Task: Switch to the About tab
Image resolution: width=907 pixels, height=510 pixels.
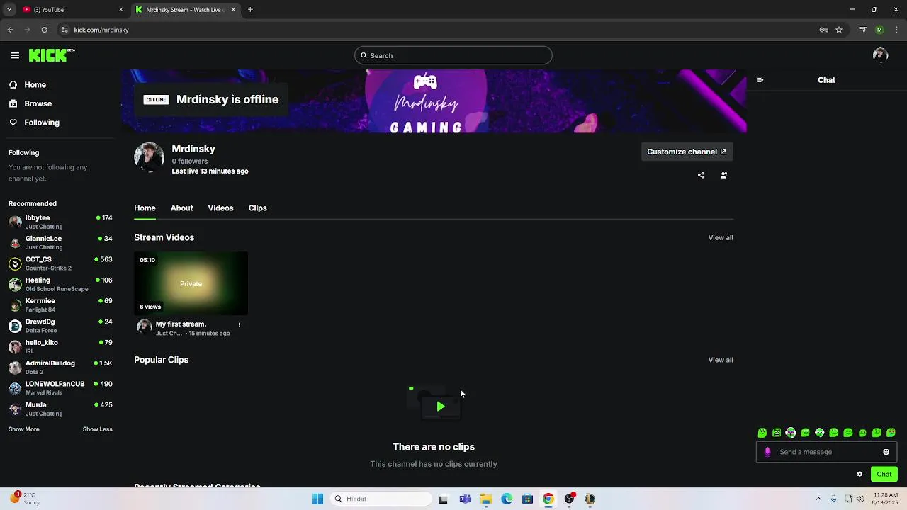Action: coord(181,208)
